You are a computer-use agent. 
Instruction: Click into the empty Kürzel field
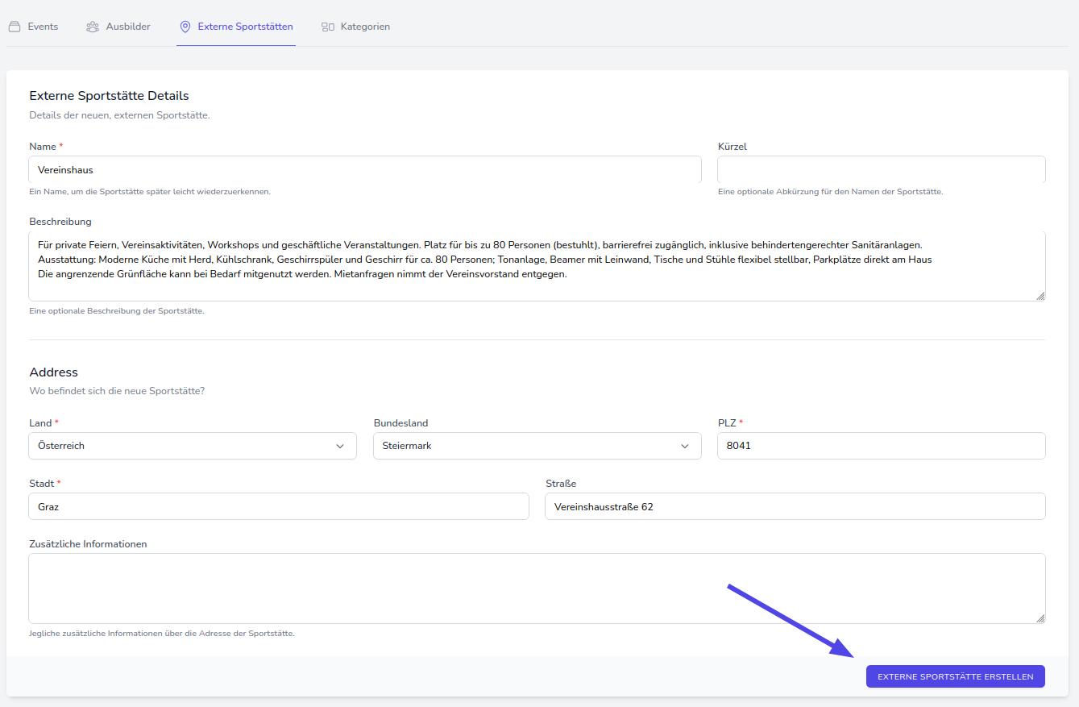[881, 170]
